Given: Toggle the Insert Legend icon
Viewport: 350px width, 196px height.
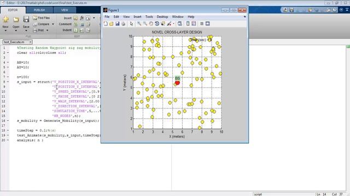Looking at the screenshot, I should tap(194, 24).
